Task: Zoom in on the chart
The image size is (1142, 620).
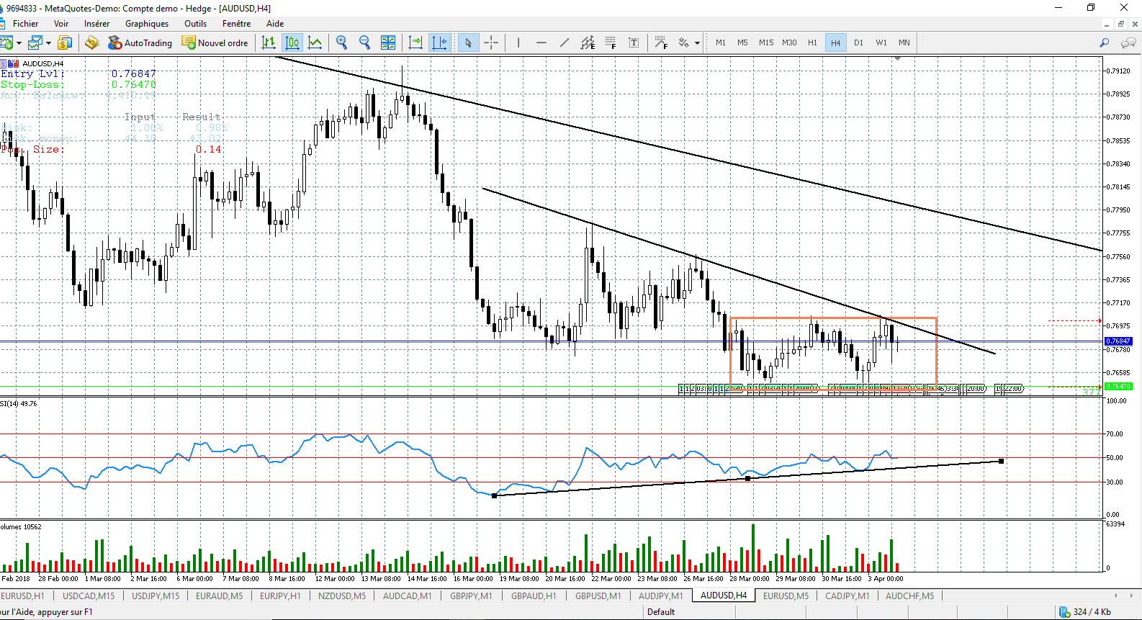Action: 342,43
